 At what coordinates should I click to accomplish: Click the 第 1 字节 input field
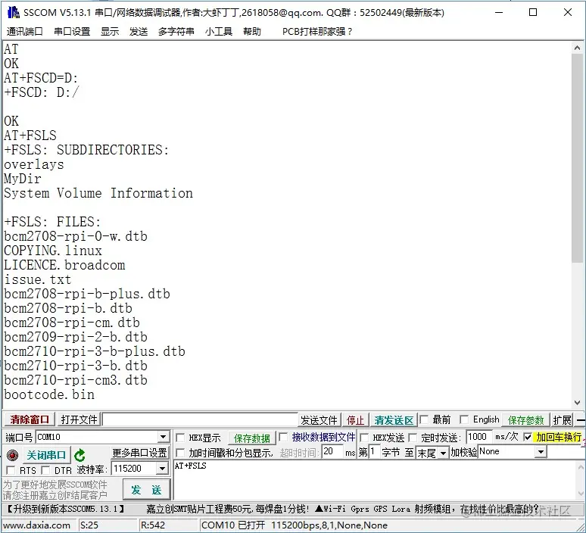click(374, 451)
